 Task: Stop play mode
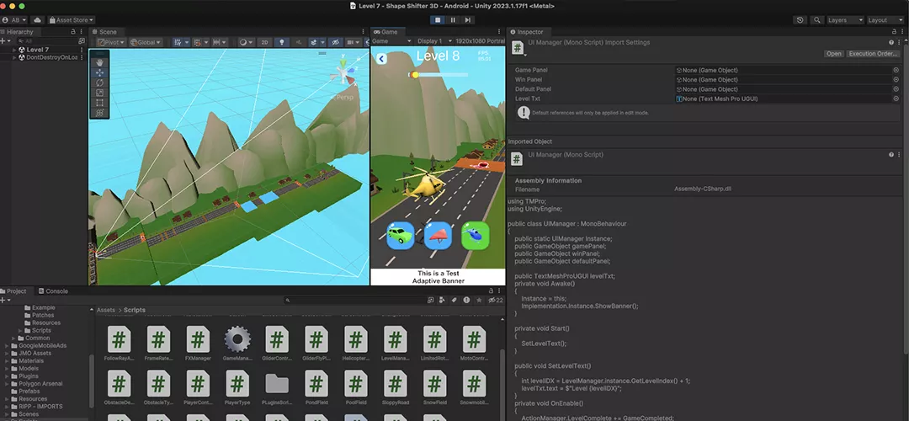438,20
